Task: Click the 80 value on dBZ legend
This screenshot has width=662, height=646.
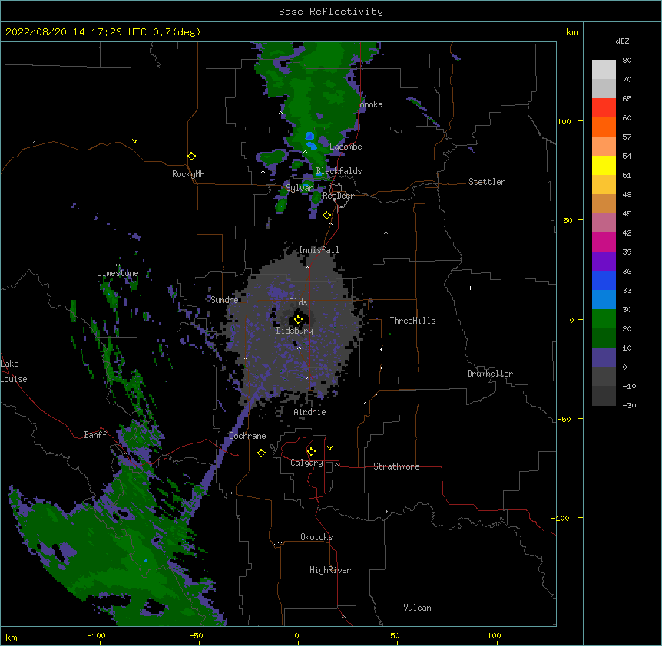Action: click(627, 61)
